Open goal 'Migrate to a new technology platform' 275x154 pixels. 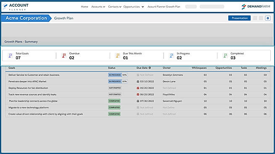[x=29, y=108]
